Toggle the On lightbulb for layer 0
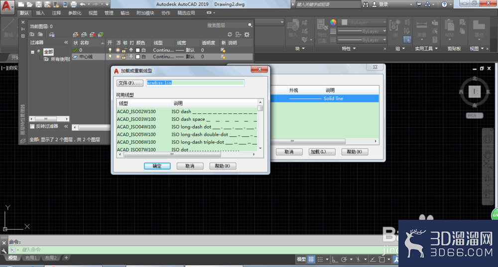This screenshot has width=498, height=267. (x=110, y=50)
